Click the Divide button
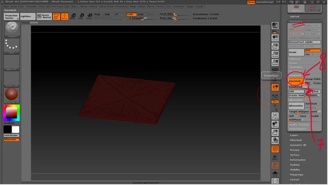 pos(296,53)
